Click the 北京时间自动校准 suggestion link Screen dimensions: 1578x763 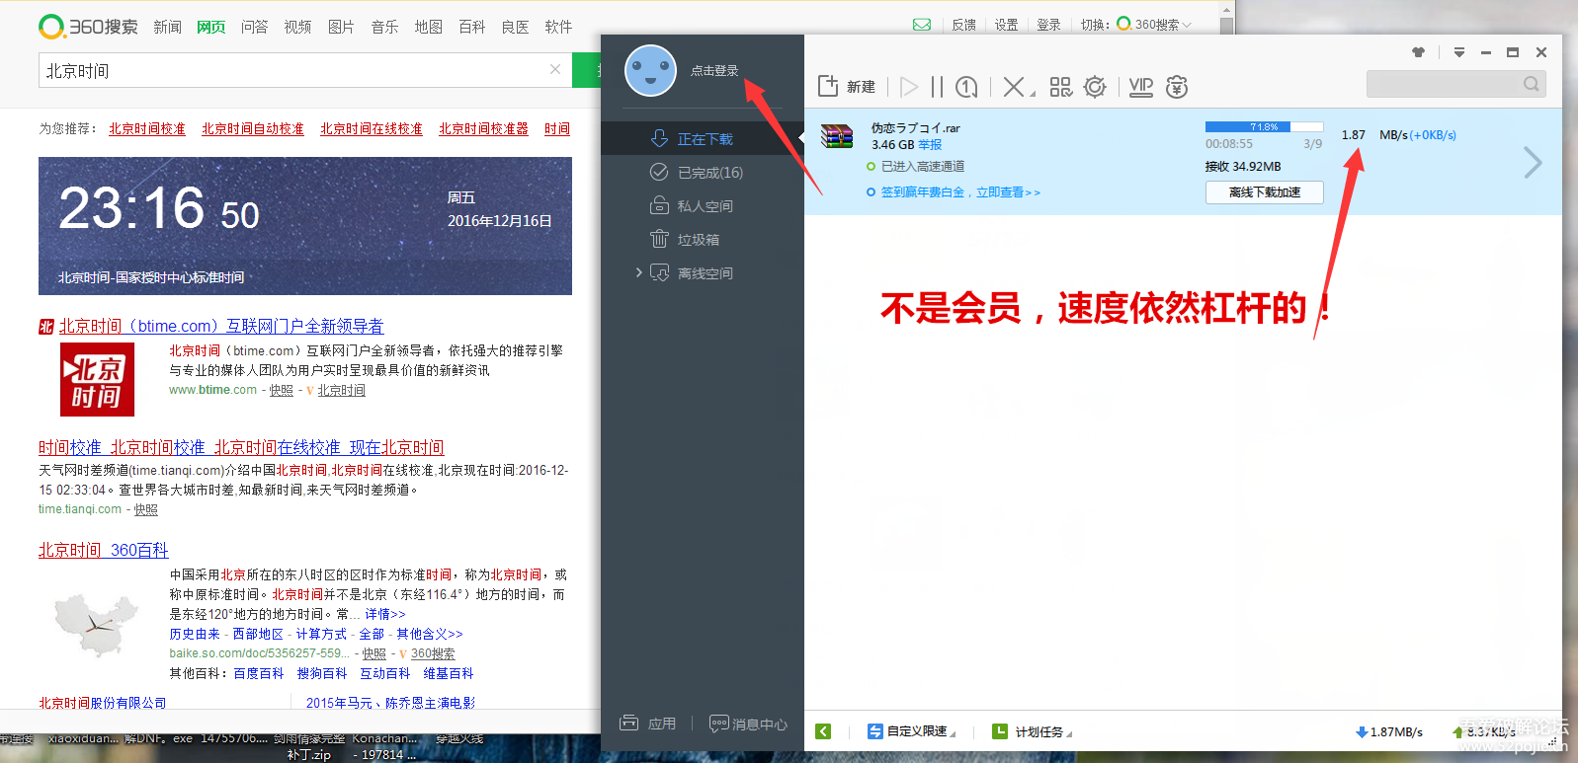point(253,128)
